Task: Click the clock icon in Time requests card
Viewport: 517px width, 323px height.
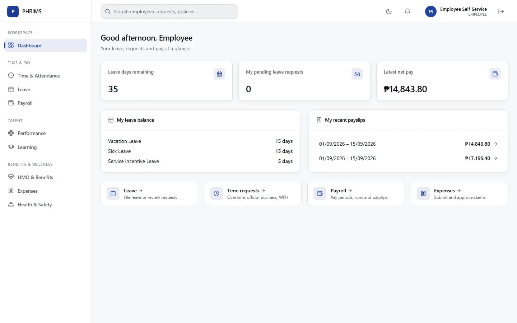Action: pyautogui.click(x=216, y=193)
